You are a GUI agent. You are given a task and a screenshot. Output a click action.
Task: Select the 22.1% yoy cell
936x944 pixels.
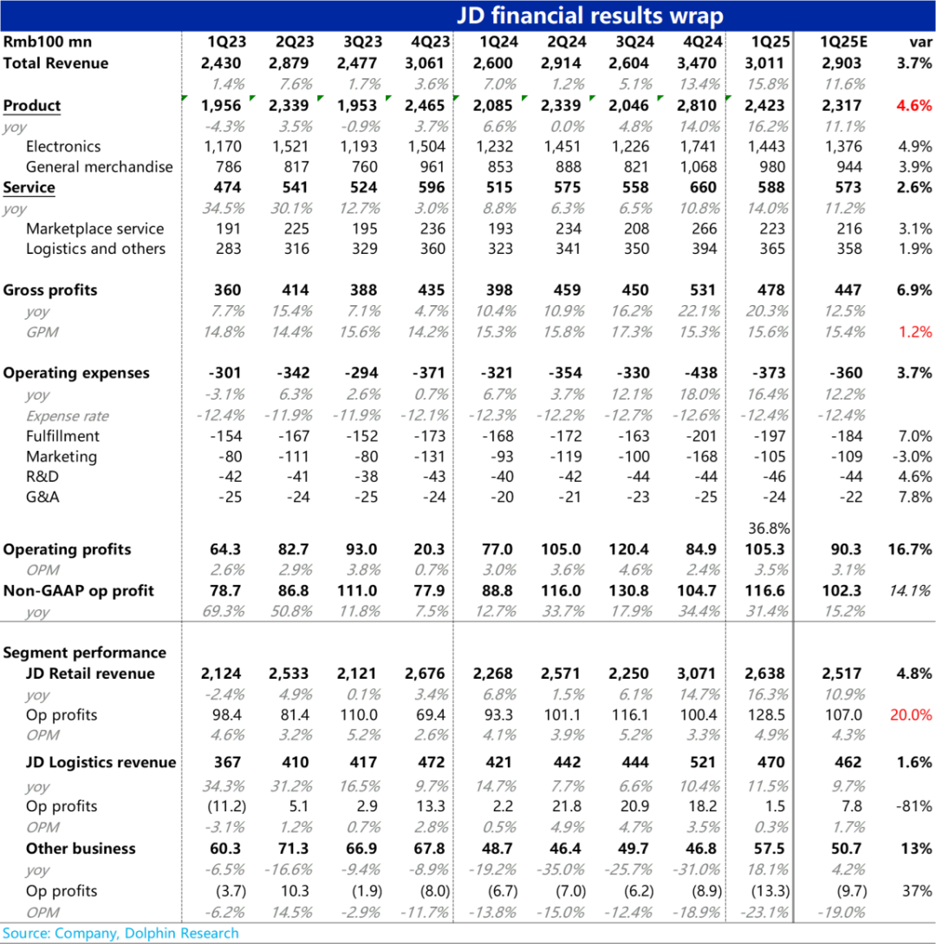[x=703, y=311]
